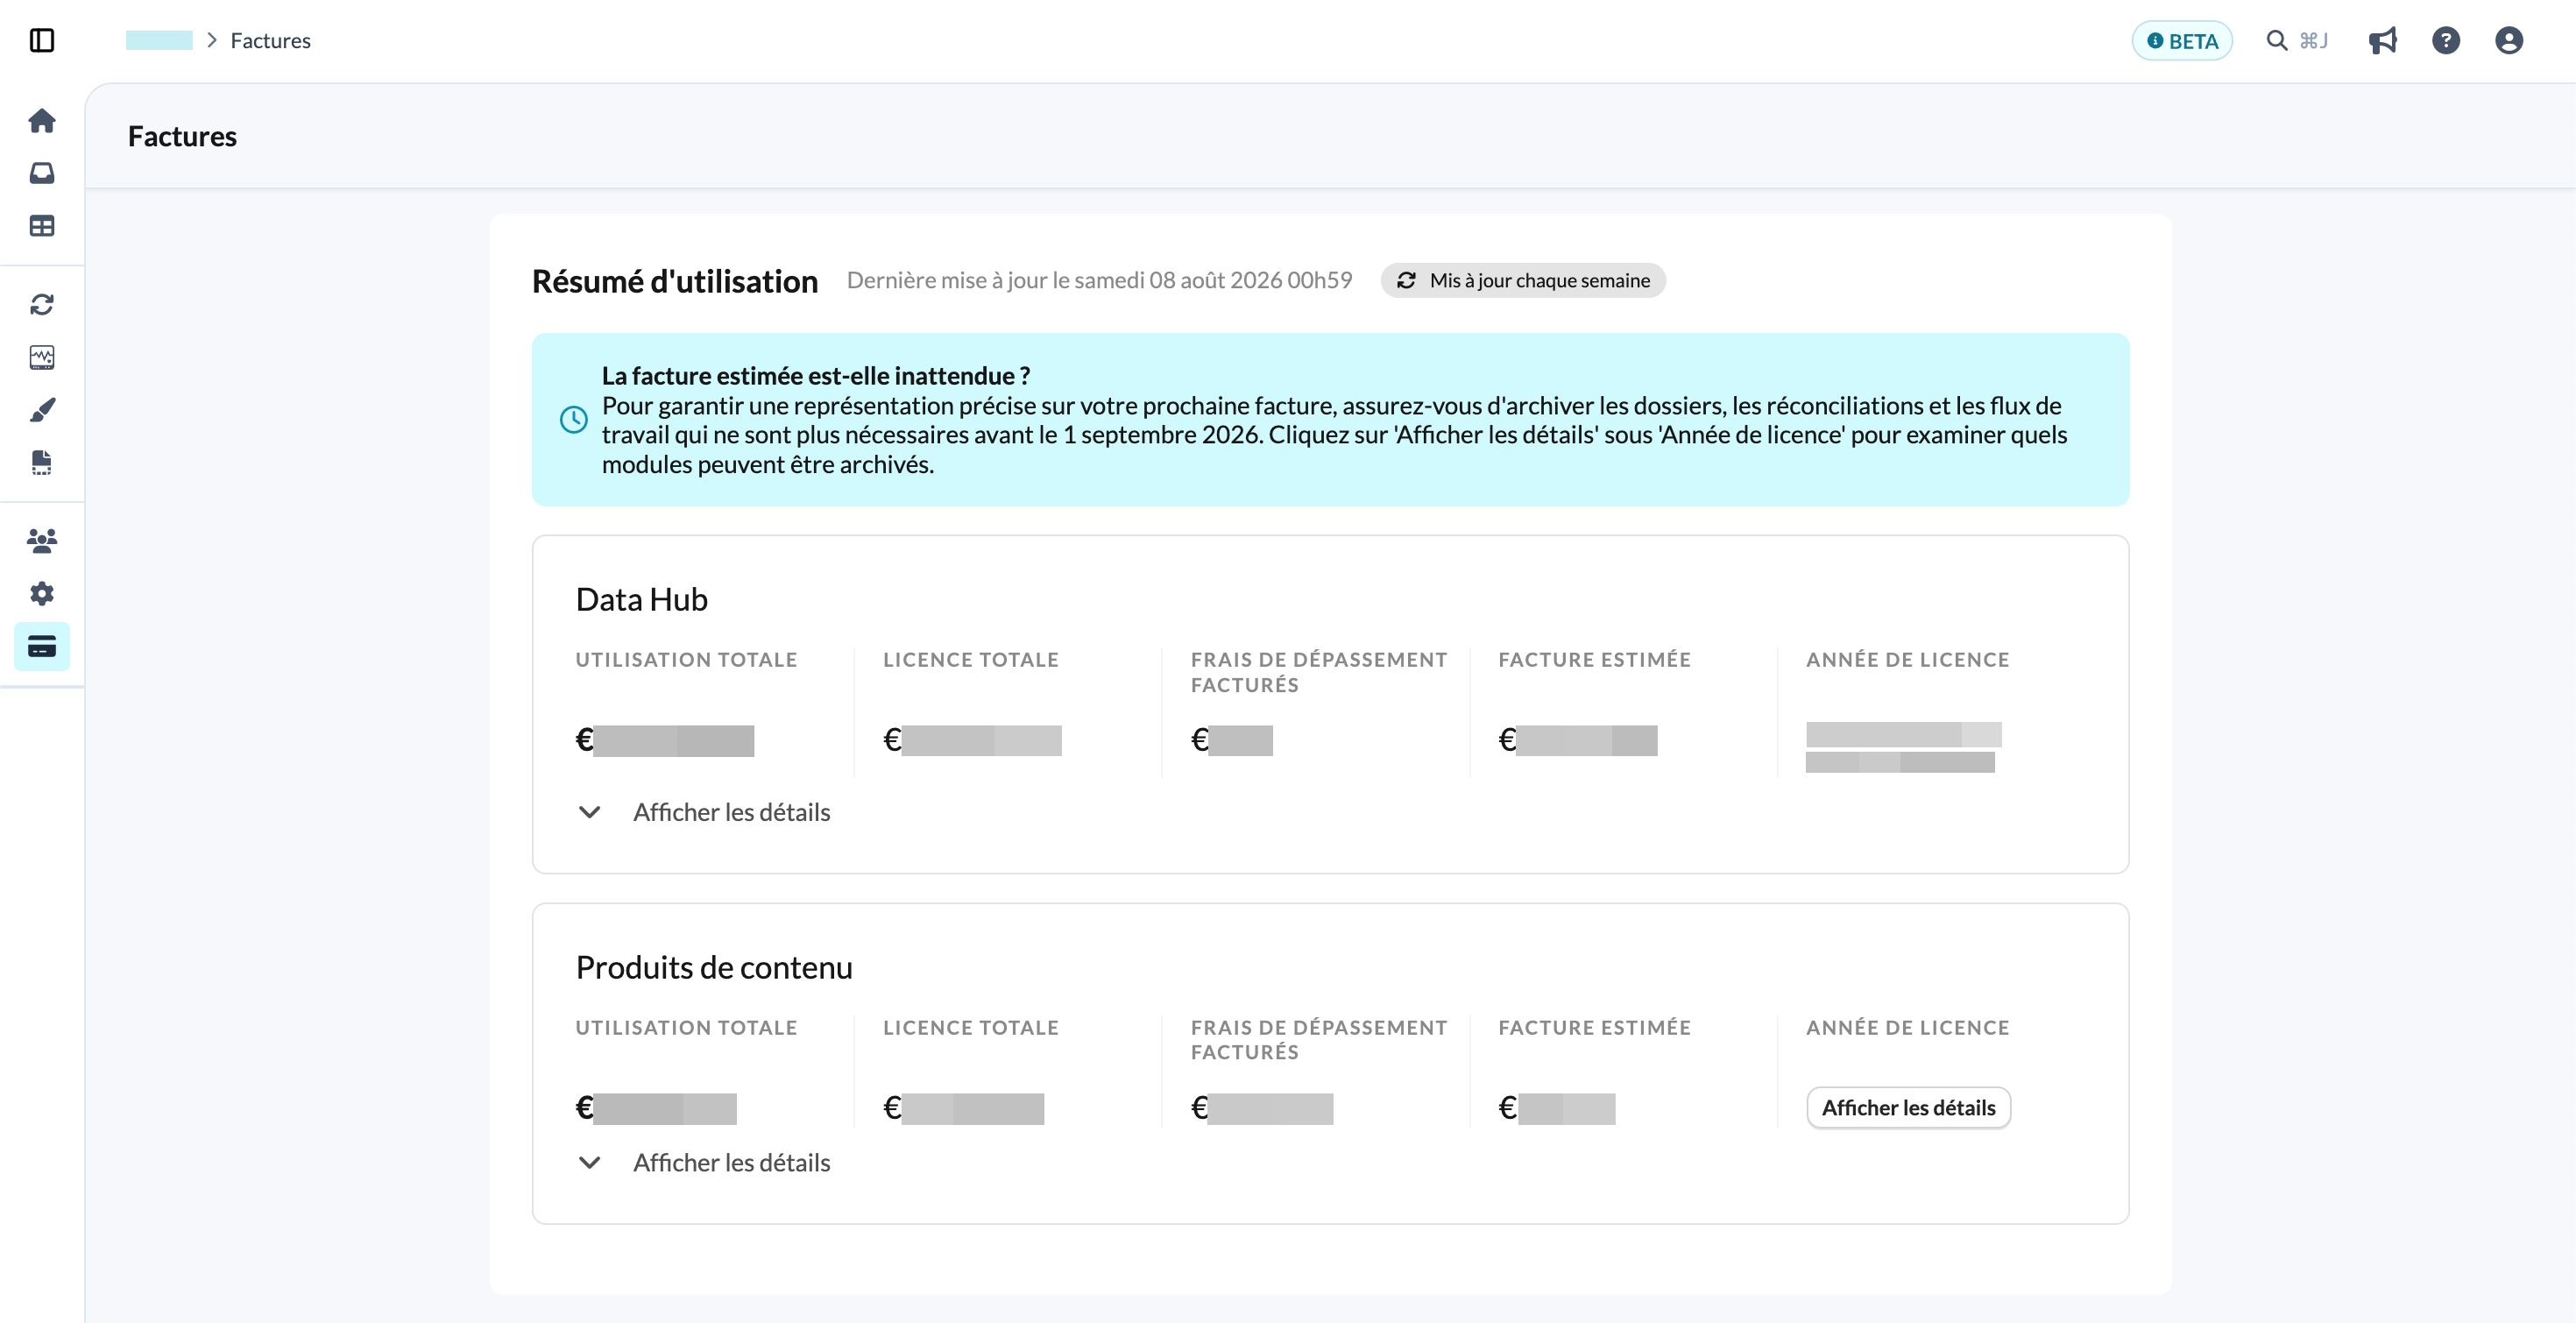Viewport: 2576px width, 1323px height.
Task: Click the search magnifier icon
Action: pyautogui.click(x=2277, y=41)
